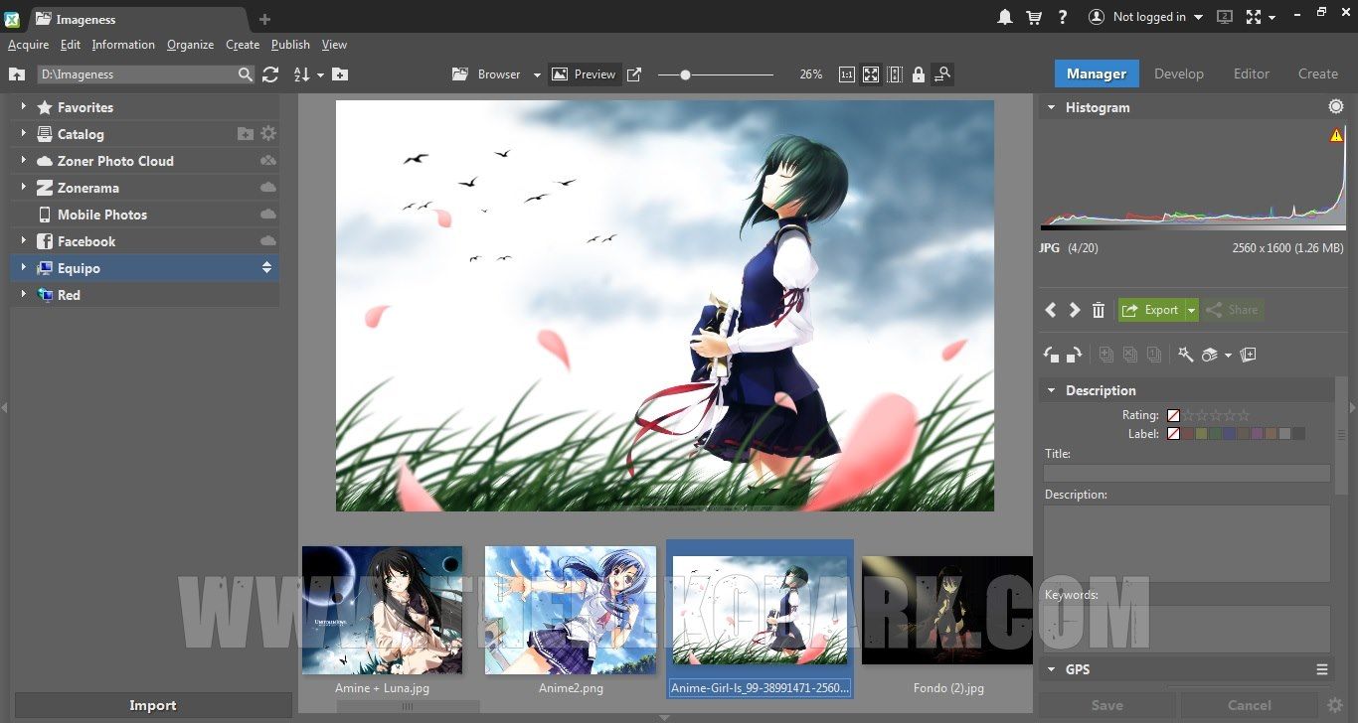This screenshot has width=1358, height=723.
Task: Clear label with the no-label box
Action: (1173, 434)
